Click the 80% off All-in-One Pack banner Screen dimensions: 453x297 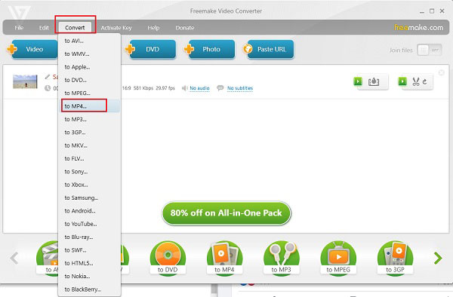click(x=226, y=213)
